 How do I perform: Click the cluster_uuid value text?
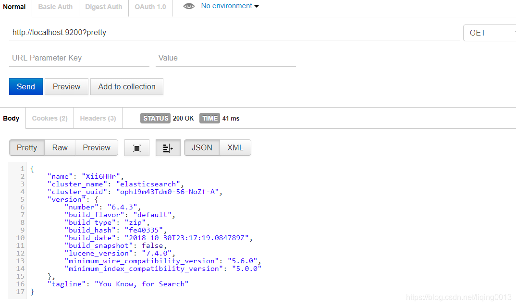tap(168, 192)
